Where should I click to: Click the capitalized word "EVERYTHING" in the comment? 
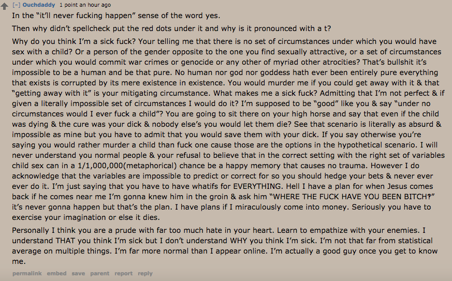pyautogui.click(x=257, y=186)
